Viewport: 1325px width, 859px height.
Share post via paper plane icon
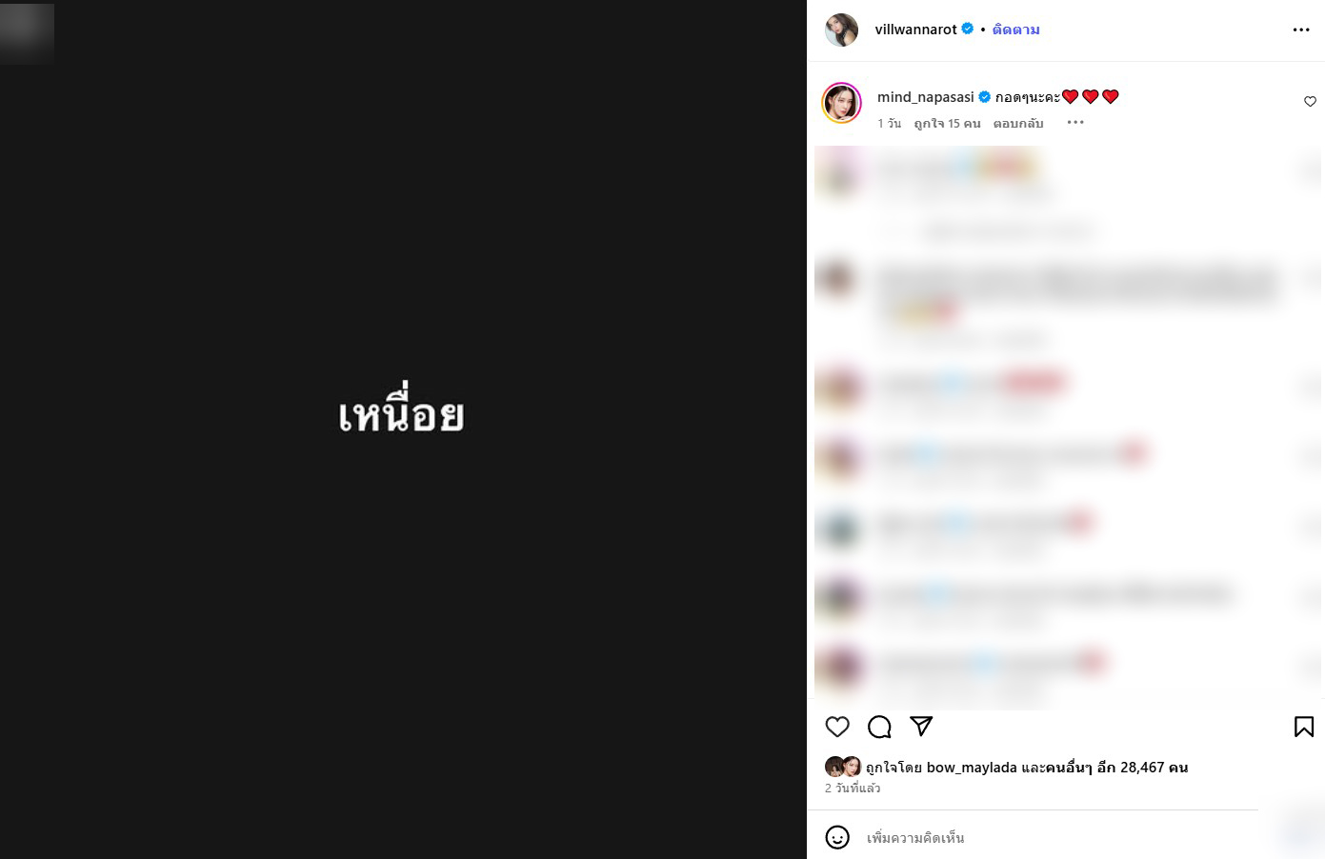pos(921,727)
